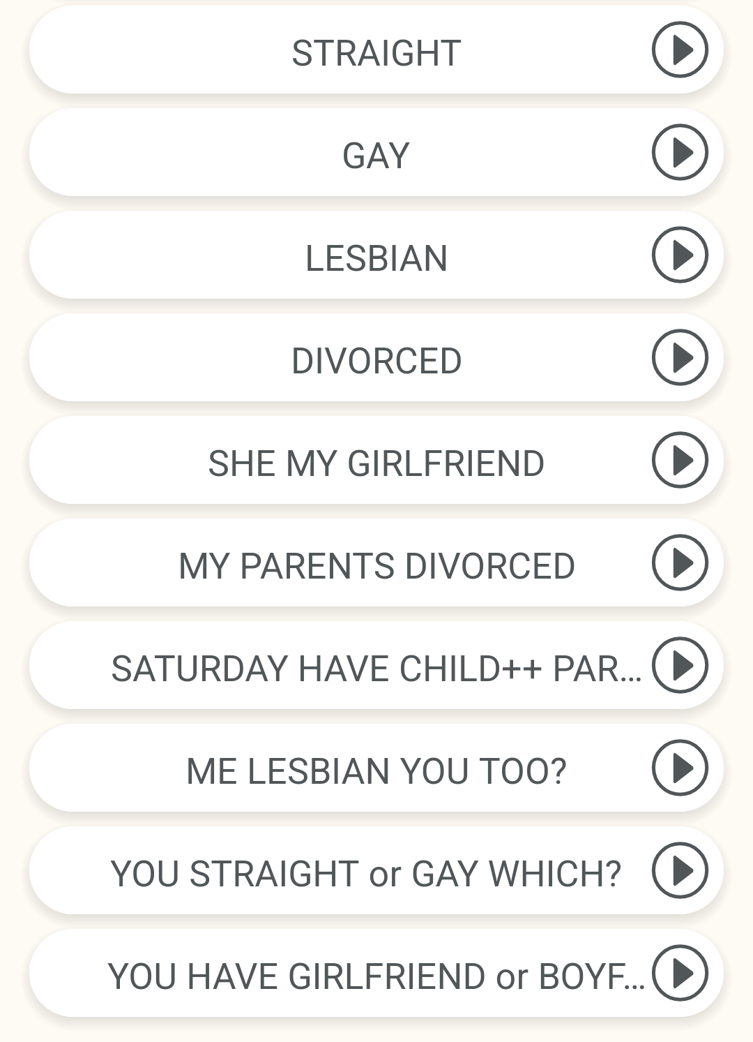Screen dimensions: 753x1042
Task: Play YOU STRAIGHT or GAY WHICH? video
Action: coord(680,870)
